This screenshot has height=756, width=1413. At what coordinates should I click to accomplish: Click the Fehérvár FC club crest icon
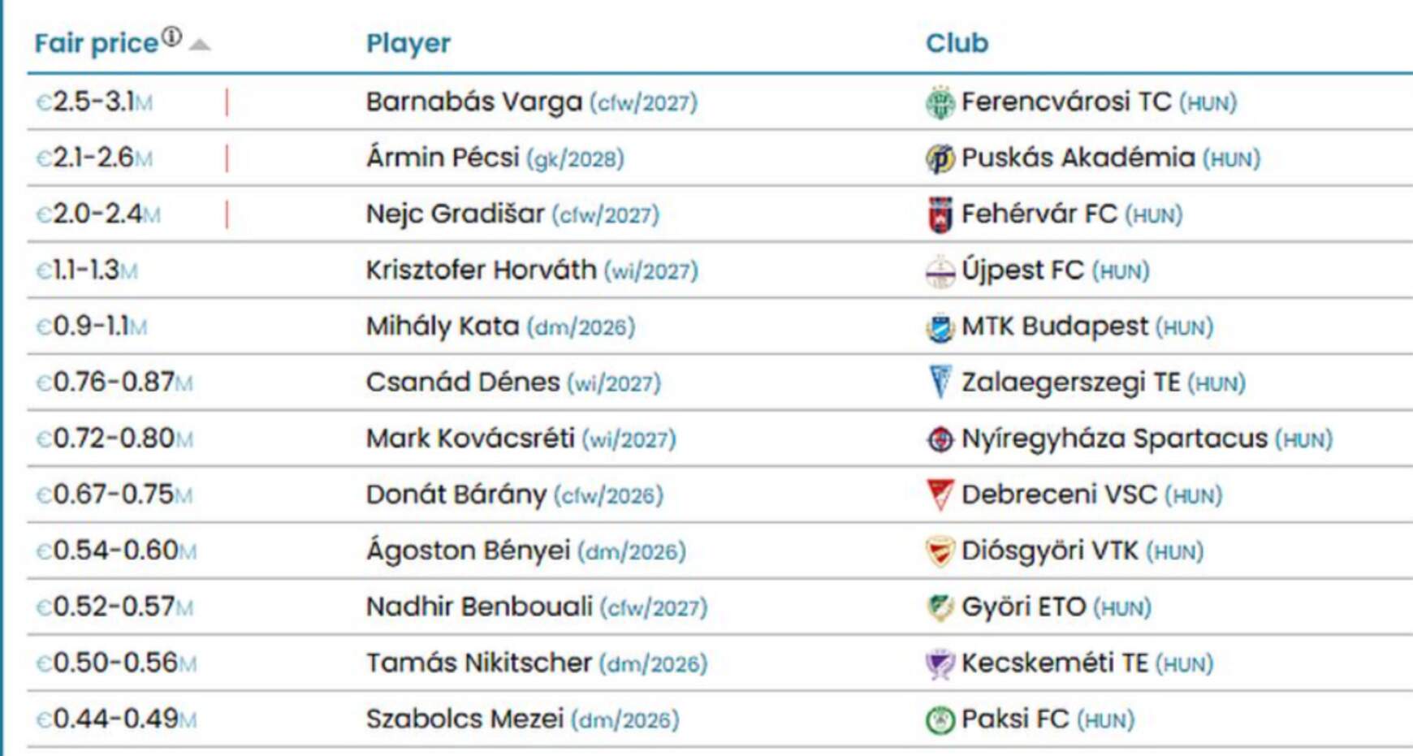click(940, 215)
